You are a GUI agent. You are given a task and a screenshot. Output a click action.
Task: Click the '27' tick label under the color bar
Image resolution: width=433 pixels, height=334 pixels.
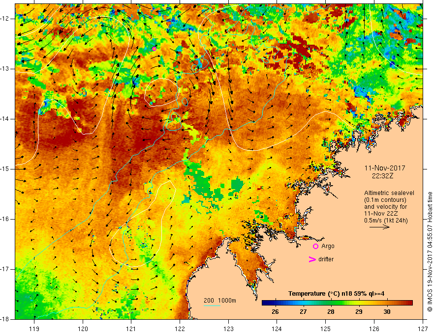point(303,312)
